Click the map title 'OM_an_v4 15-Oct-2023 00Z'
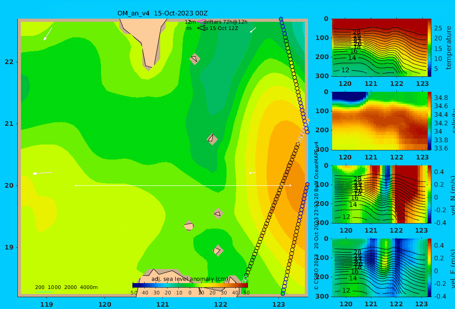This screenshot has width=455, height=309. [x=162, y=13]
